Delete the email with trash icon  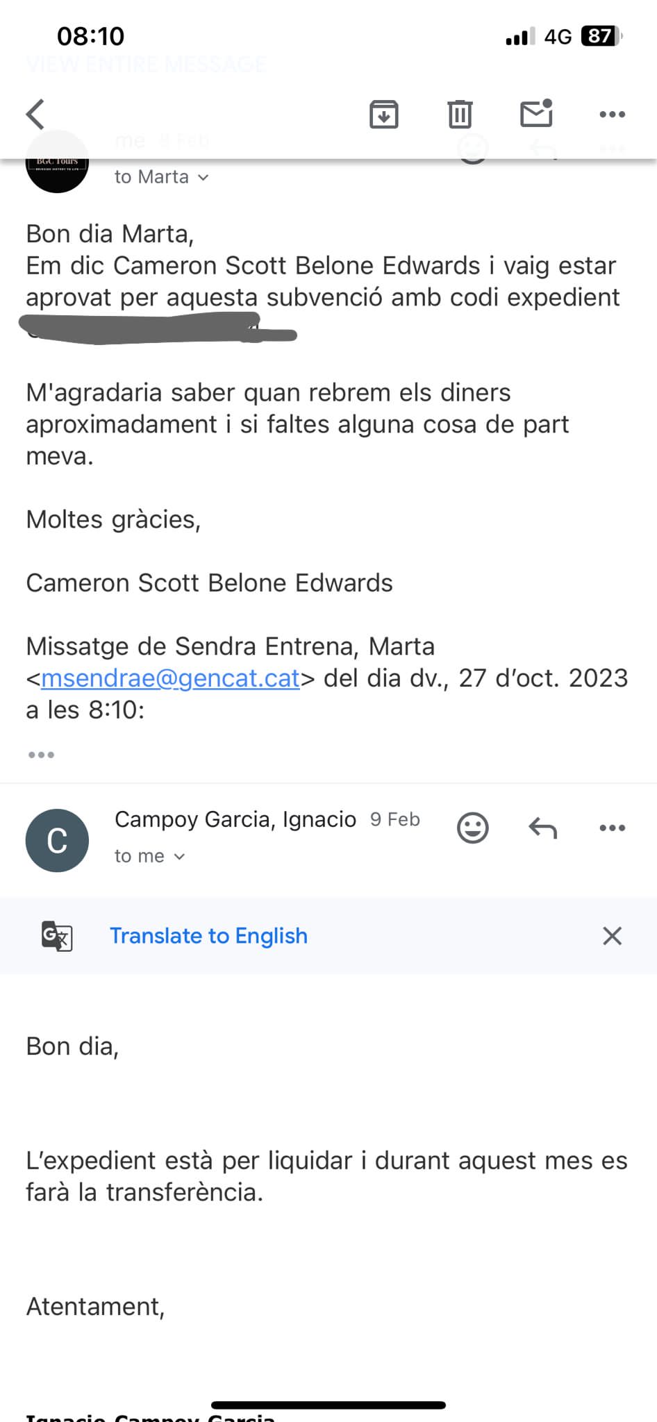[x=459, y=115]
